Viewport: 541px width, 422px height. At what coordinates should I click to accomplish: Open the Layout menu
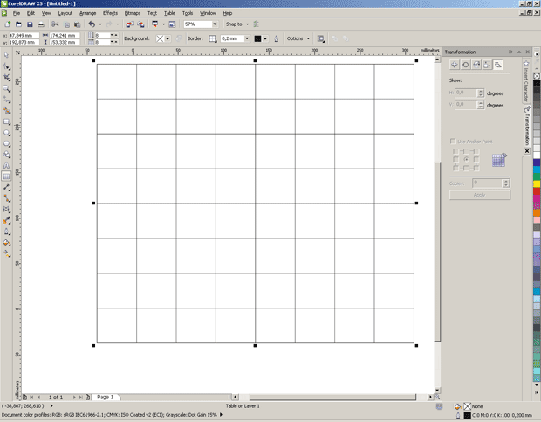pos(65,13)
